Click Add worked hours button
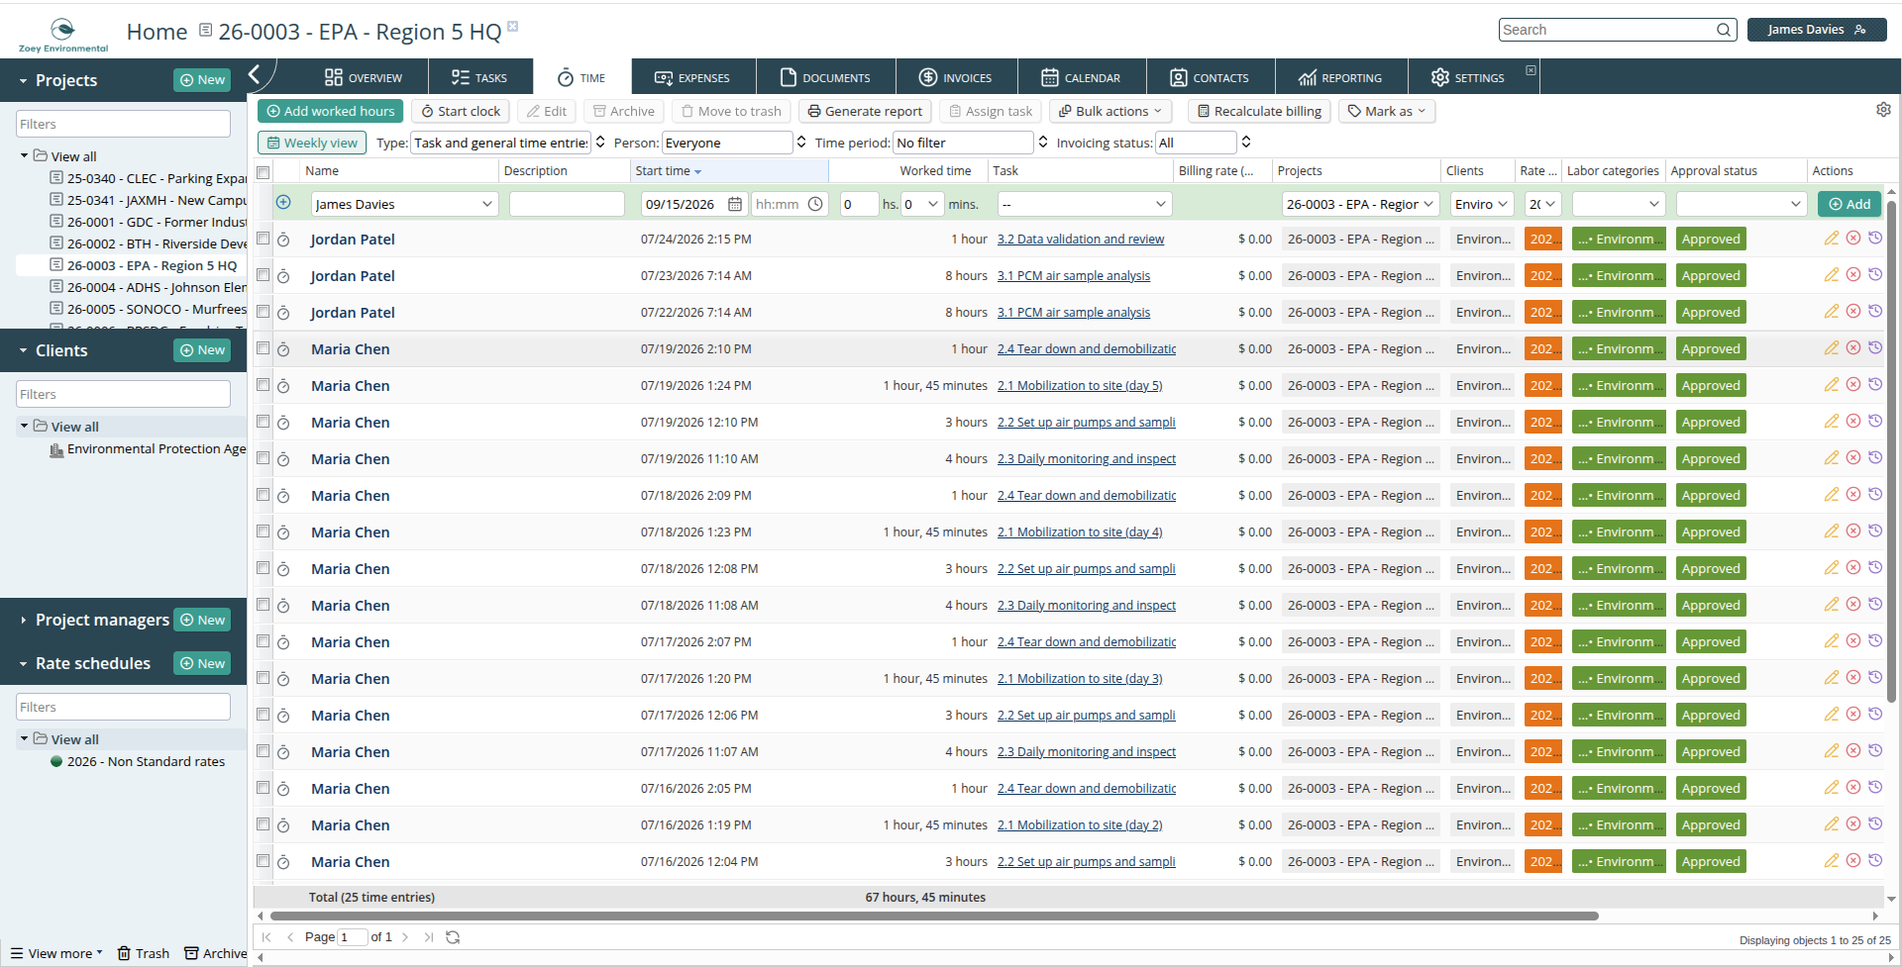 331,111
